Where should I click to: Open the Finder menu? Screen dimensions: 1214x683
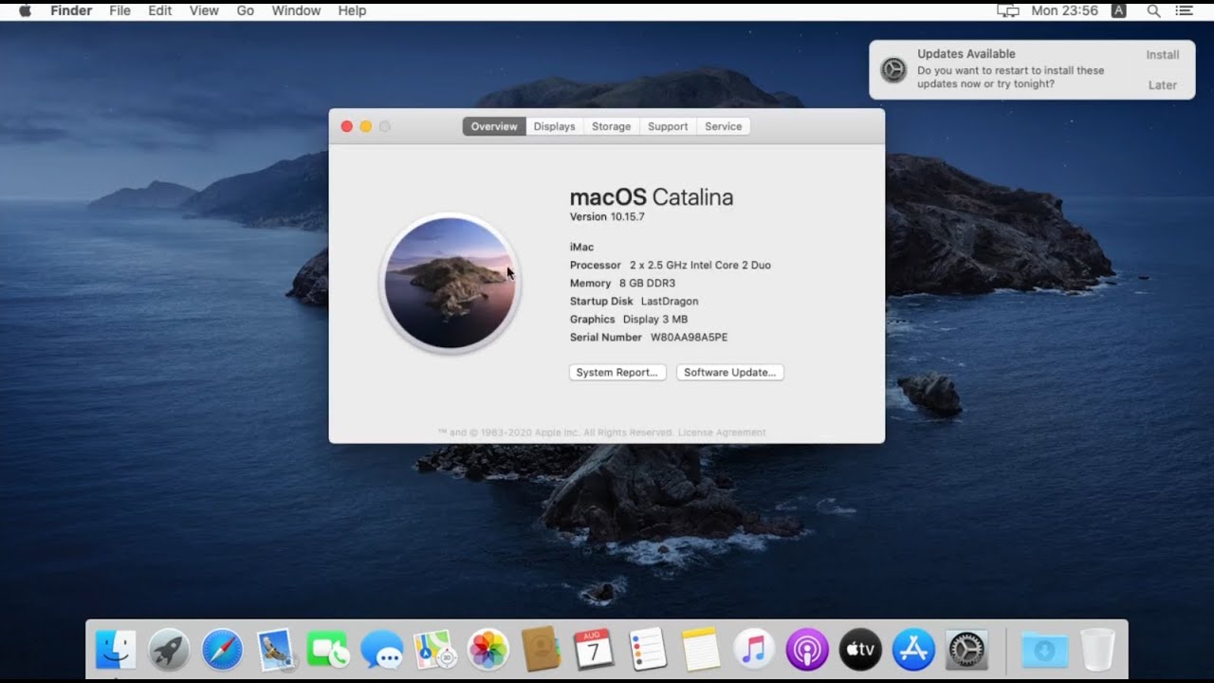[71, 10]
